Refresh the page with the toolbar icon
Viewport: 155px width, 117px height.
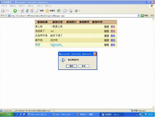(27, 11)
